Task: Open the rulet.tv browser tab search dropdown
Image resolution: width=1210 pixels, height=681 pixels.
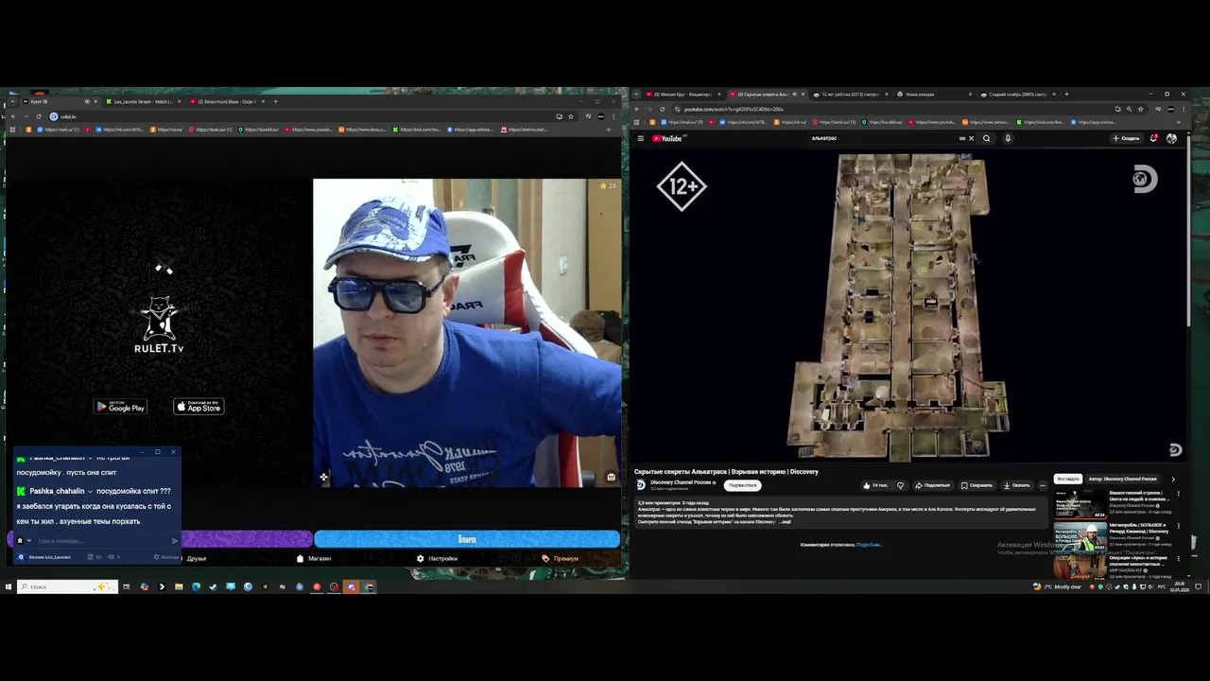Action: click(11, 101)
